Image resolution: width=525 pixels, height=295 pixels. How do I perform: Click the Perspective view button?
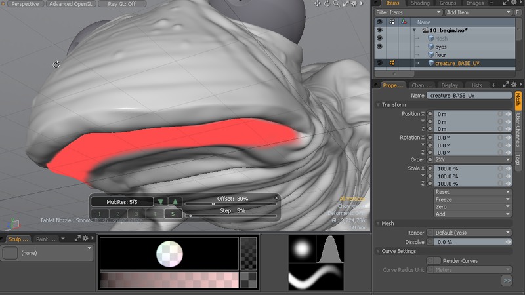pyautogui.click(x=25, y=4)
